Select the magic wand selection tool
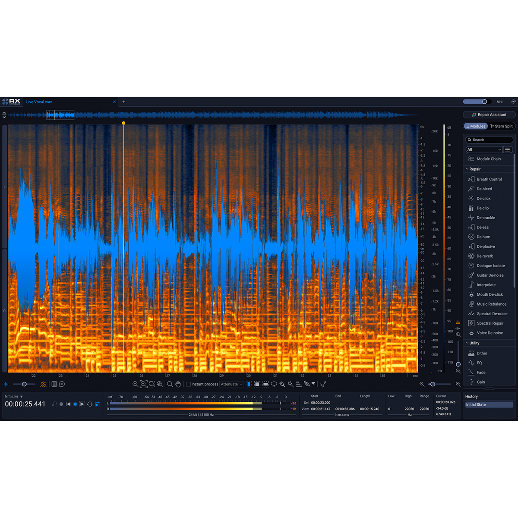This screenshot has width=518, height=518. 291,384
